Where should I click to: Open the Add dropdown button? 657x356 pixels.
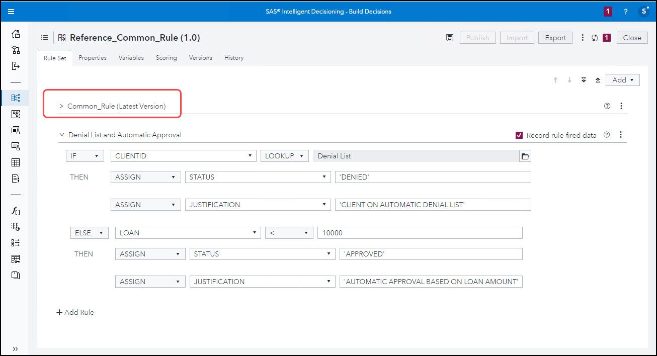[x=622, y=80]
